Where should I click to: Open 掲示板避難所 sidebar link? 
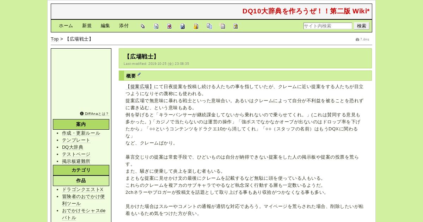(76, 161)
